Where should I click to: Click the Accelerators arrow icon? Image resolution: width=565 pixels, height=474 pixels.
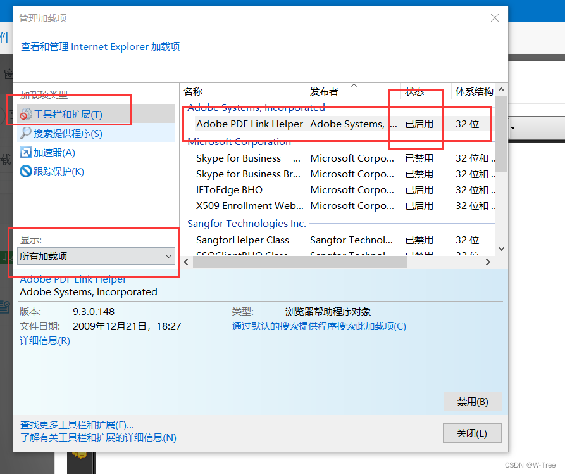click(x=25, y=152)
